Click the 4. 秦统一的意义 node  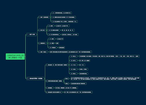point(43,52)
